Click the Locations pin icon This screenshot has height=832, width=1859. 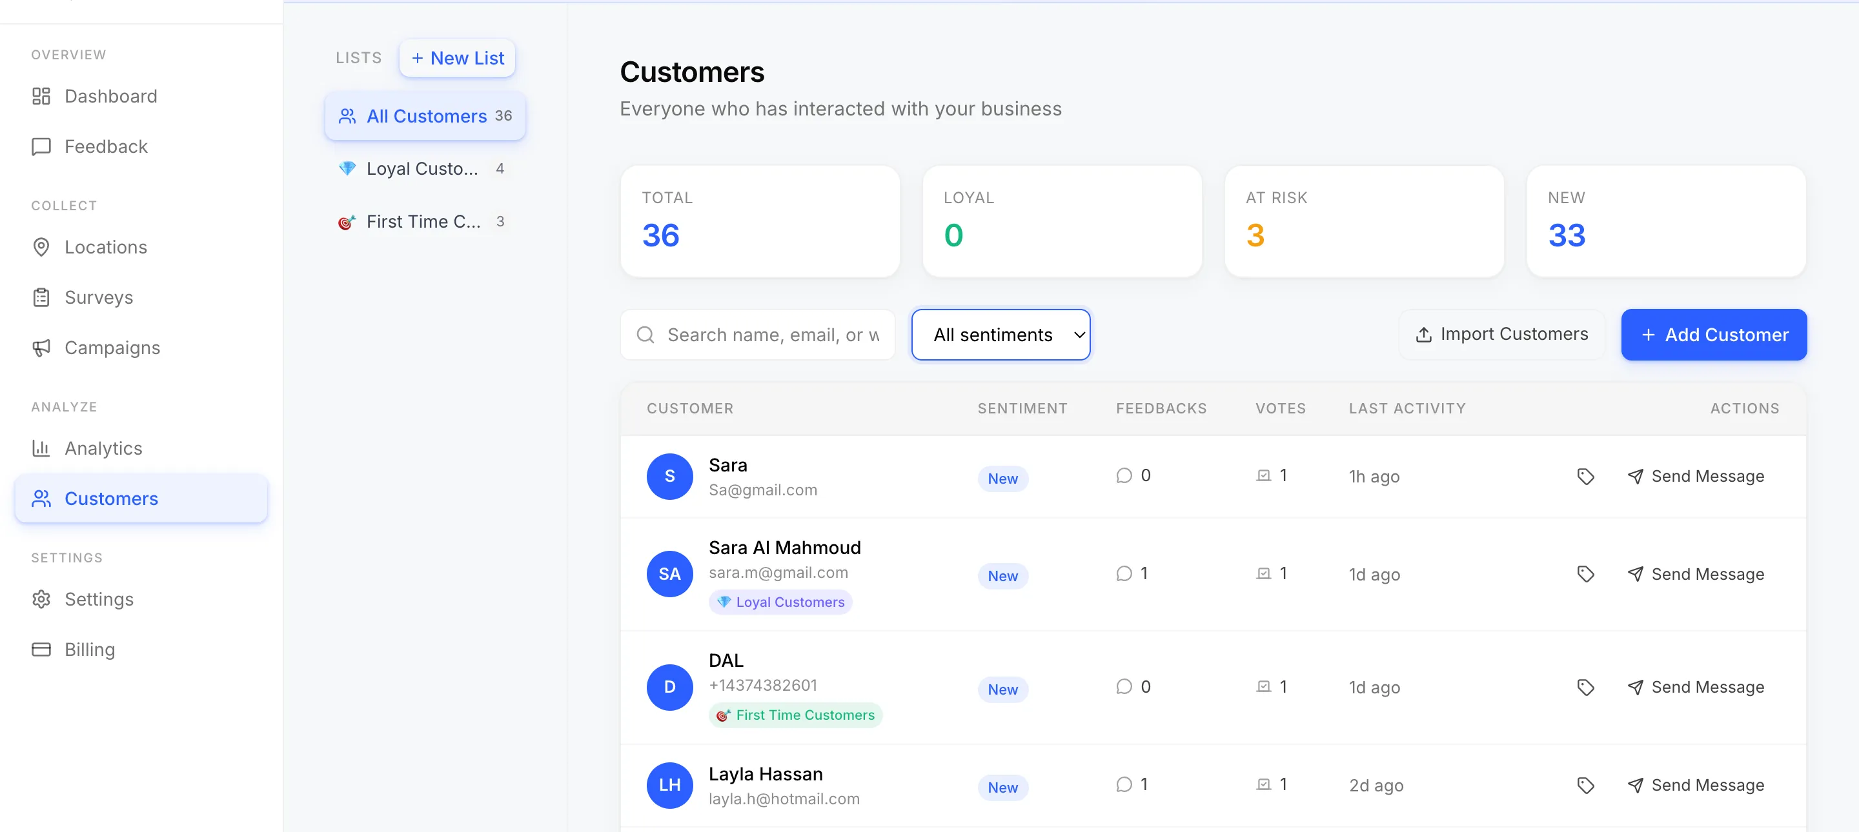tap(41, 247)
